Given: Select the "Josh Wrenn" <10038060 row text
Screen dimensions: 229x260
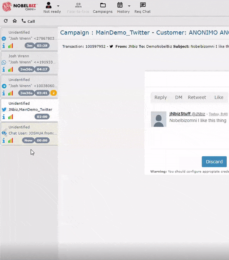Looking at the screenshot, I should click(33, 86).
